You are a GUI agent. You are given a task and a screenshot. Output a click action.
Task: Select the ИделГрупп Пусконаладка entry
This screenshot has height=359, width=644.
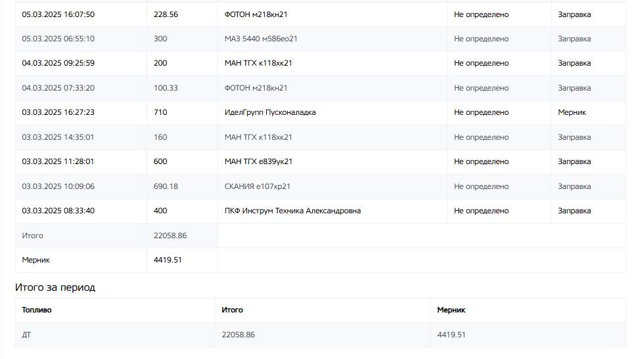270,112
